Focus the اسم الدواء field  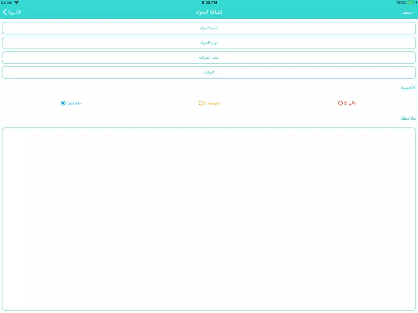[209, 28]
